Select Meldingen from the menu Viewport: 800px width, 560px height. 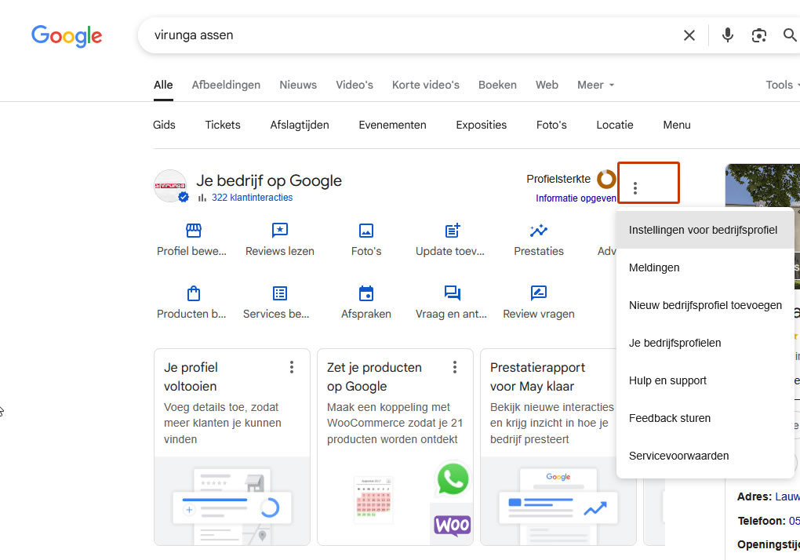705,267
